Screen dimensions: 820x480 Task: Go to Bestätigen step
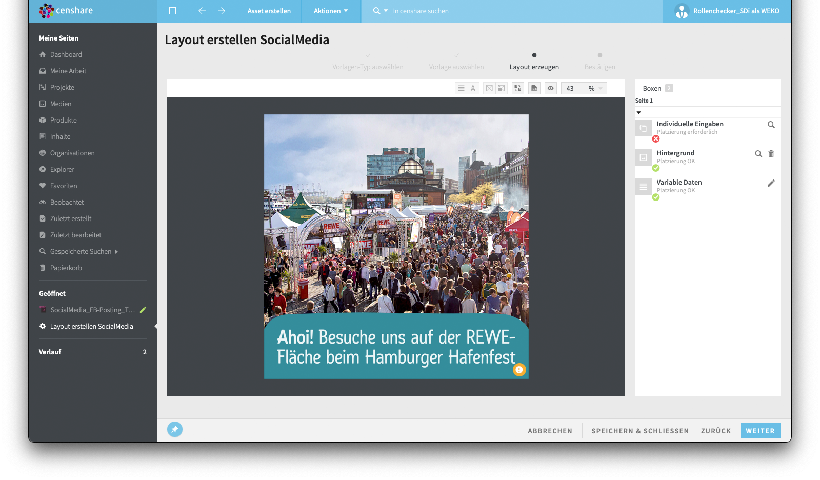[599, 67]
